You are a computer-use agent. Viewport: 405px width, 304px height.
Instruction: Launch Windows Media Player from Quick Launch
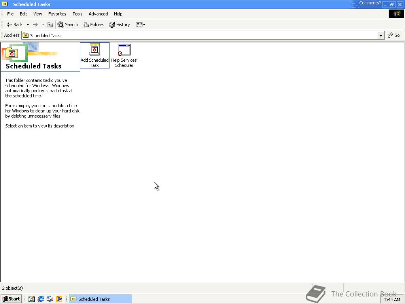click(x=59, y=299)
